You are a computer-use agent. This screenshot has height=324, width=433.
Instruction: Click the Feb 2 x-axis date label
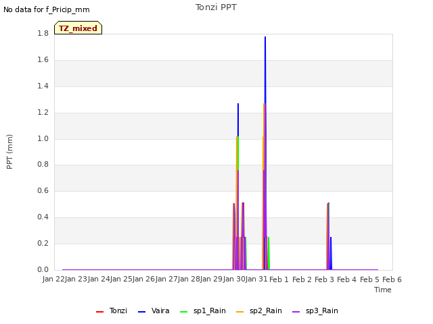(302, 279)
